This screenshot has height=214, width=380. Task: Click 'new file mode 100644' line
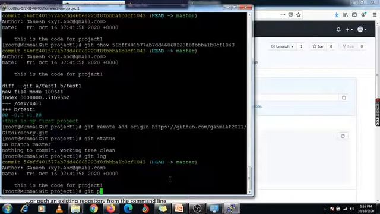coord(32,92)
